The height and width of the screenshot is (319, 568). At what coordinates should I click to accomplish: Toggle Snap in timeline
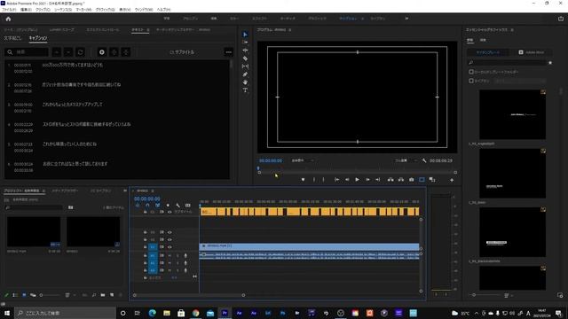pyautogui.click(x=147, y=205)
